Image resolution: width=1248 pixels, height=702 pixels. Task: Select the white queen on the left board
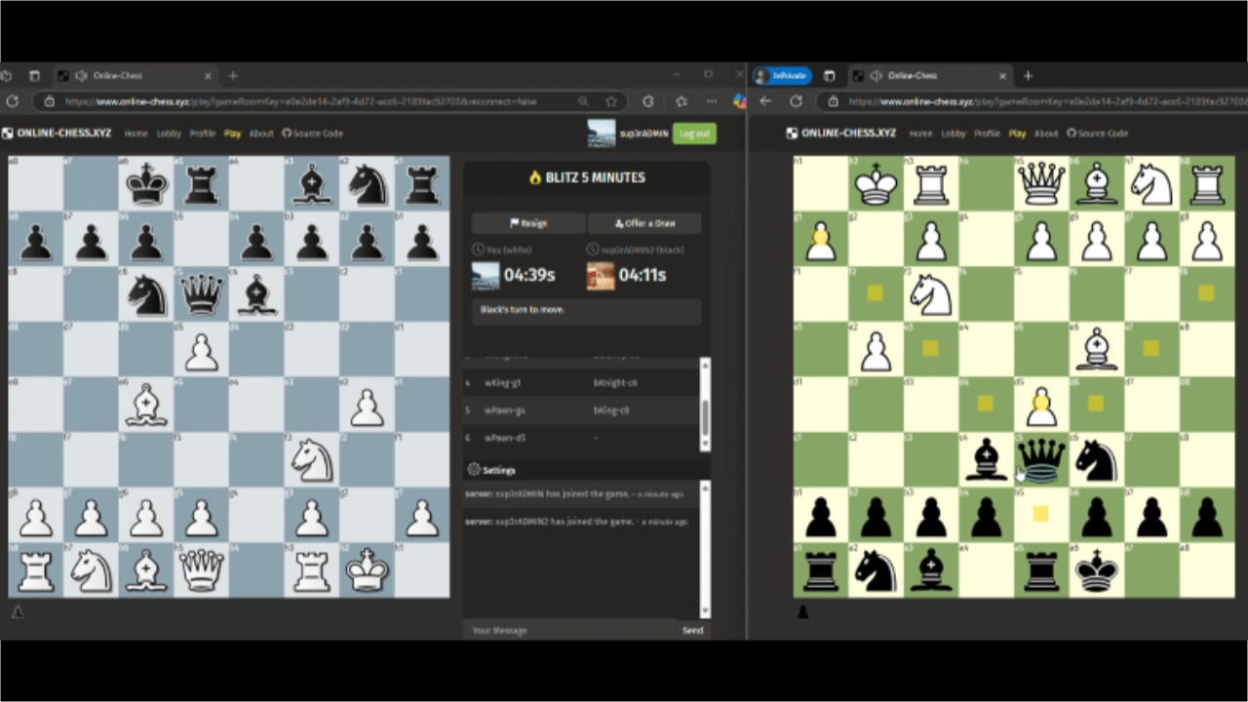click(202, 570)
